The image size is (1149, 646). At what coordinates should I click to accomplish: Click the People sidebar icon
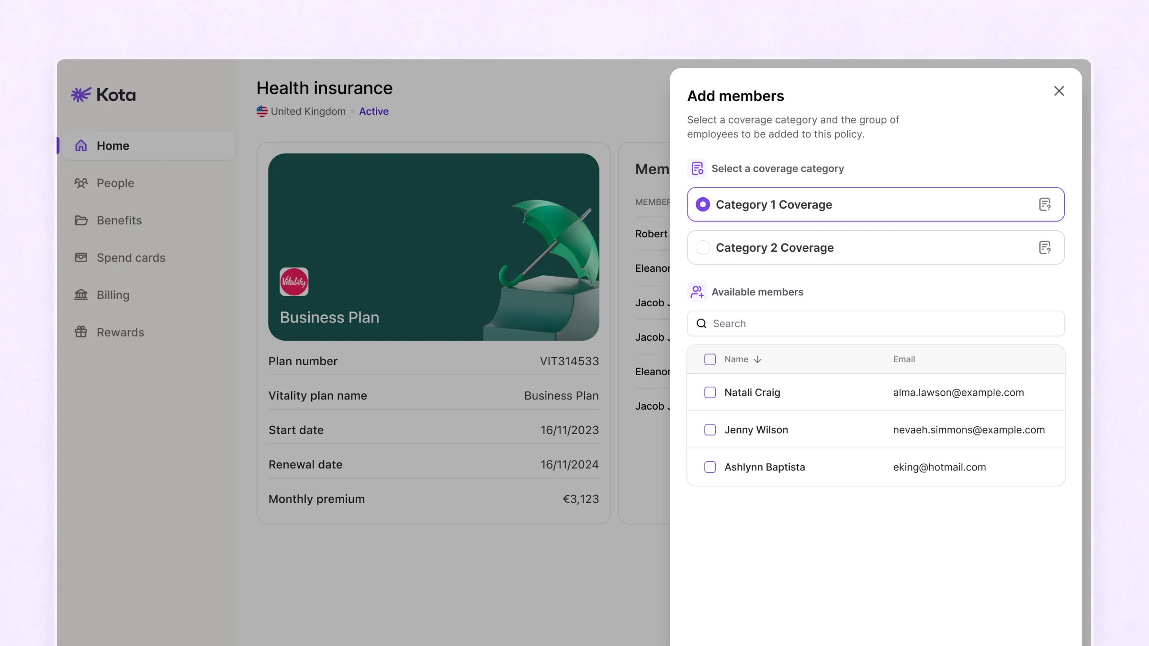coord(81,183)
